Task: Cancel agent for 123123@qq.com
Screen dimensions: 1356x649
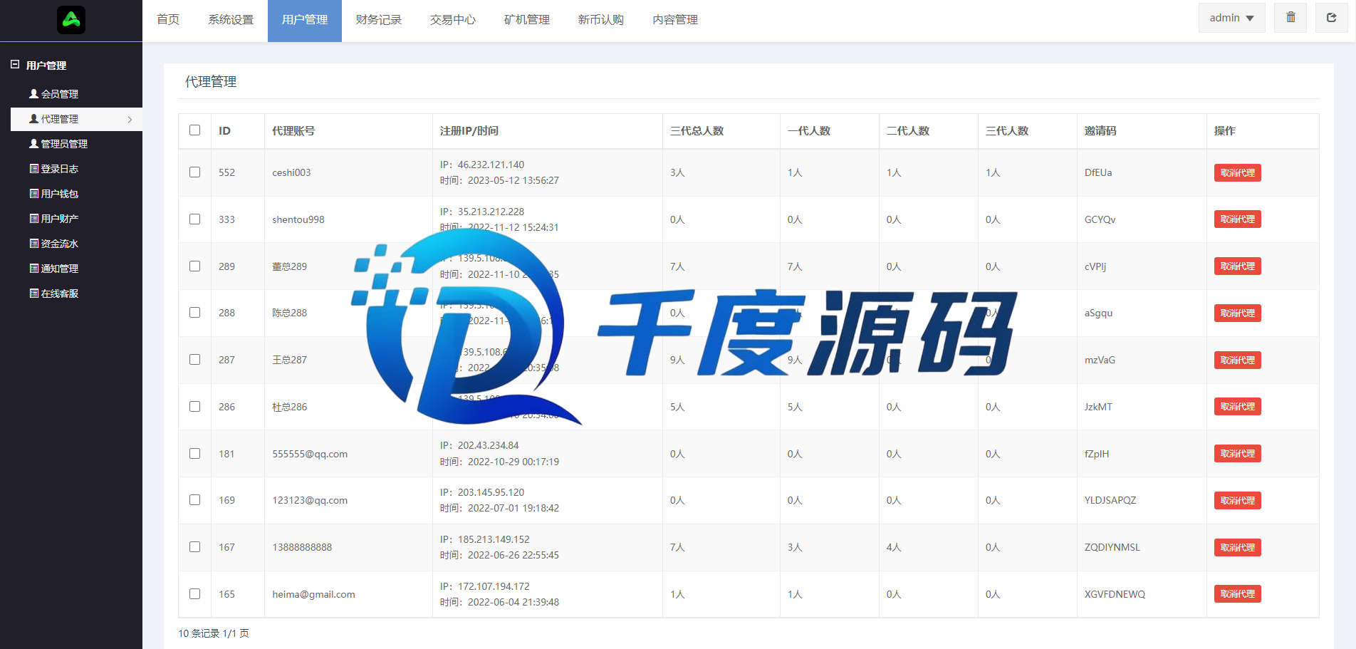Action: click(1238, 501)
